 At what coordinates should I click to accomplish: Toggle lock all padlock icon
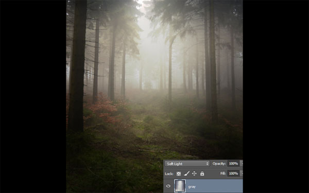(x=202, y=173)
